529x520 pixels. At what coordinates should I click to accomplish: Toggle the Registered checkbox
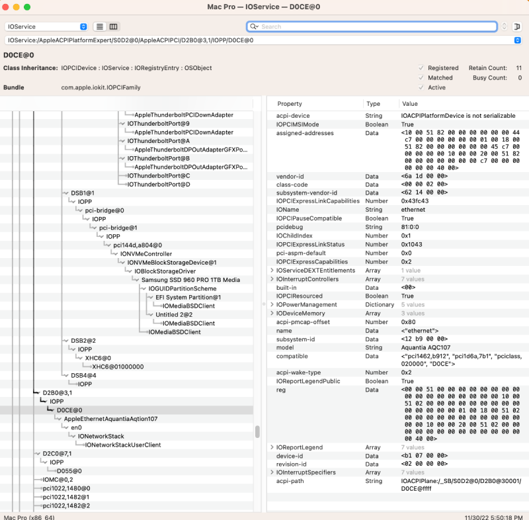click(x=421, y=68)
